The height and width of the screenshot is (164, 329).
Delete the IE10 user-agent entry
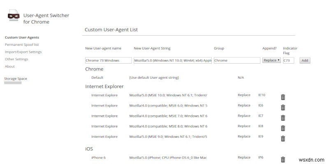[283, 97]
